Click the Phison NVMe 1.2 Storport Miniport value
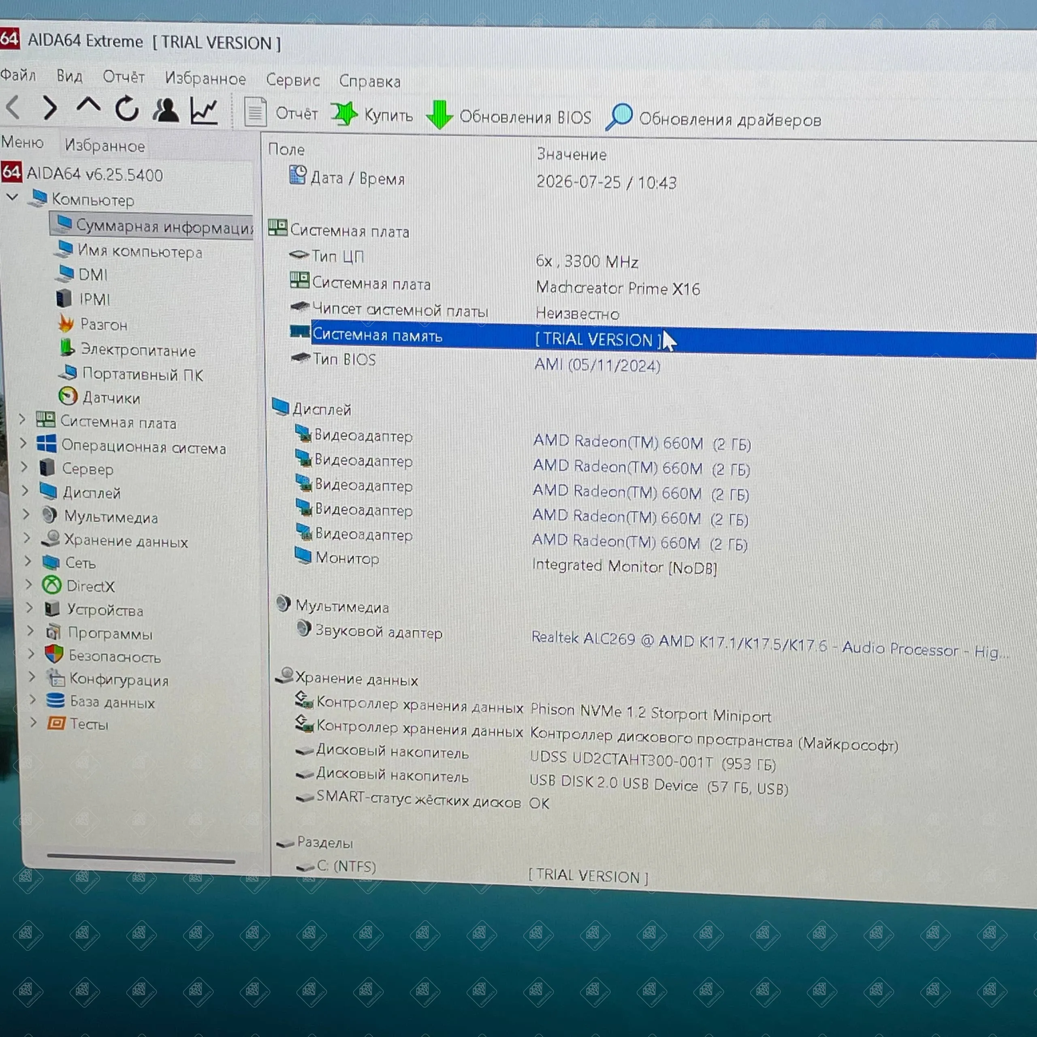The height and width of the screenshot is (1037, 1037). (651, 712)
